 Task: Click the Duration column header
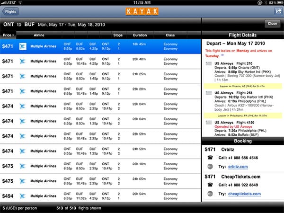pos(140,35)
